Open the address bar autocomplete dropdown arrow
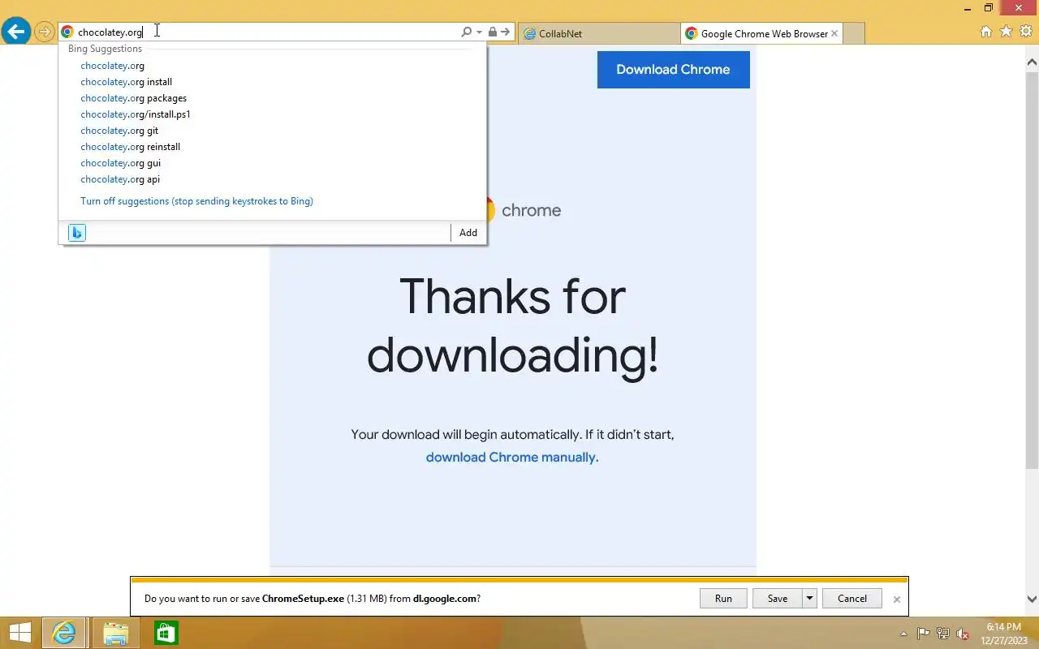 coord(480,32)
